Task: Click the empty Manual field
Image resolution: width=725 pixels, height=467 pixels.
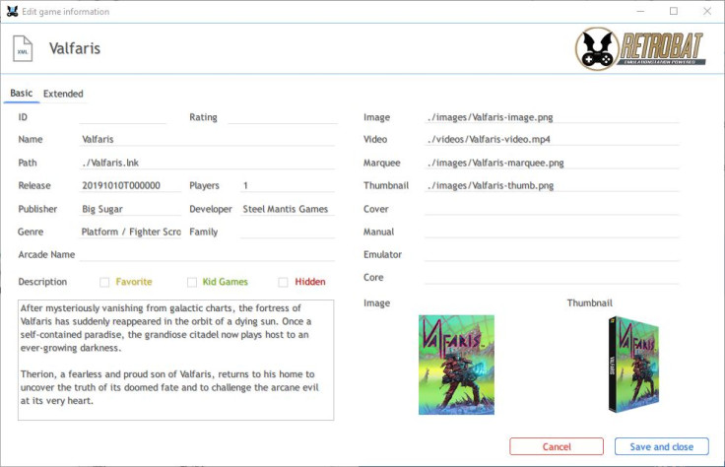Action: [552, 232]
